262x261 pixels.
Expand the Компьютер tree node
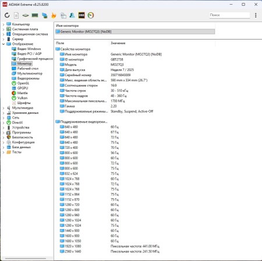click(3, 24)
